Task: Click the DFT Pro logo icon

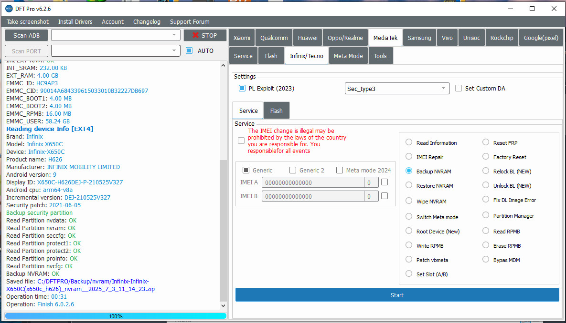Action: click(9, 9)
